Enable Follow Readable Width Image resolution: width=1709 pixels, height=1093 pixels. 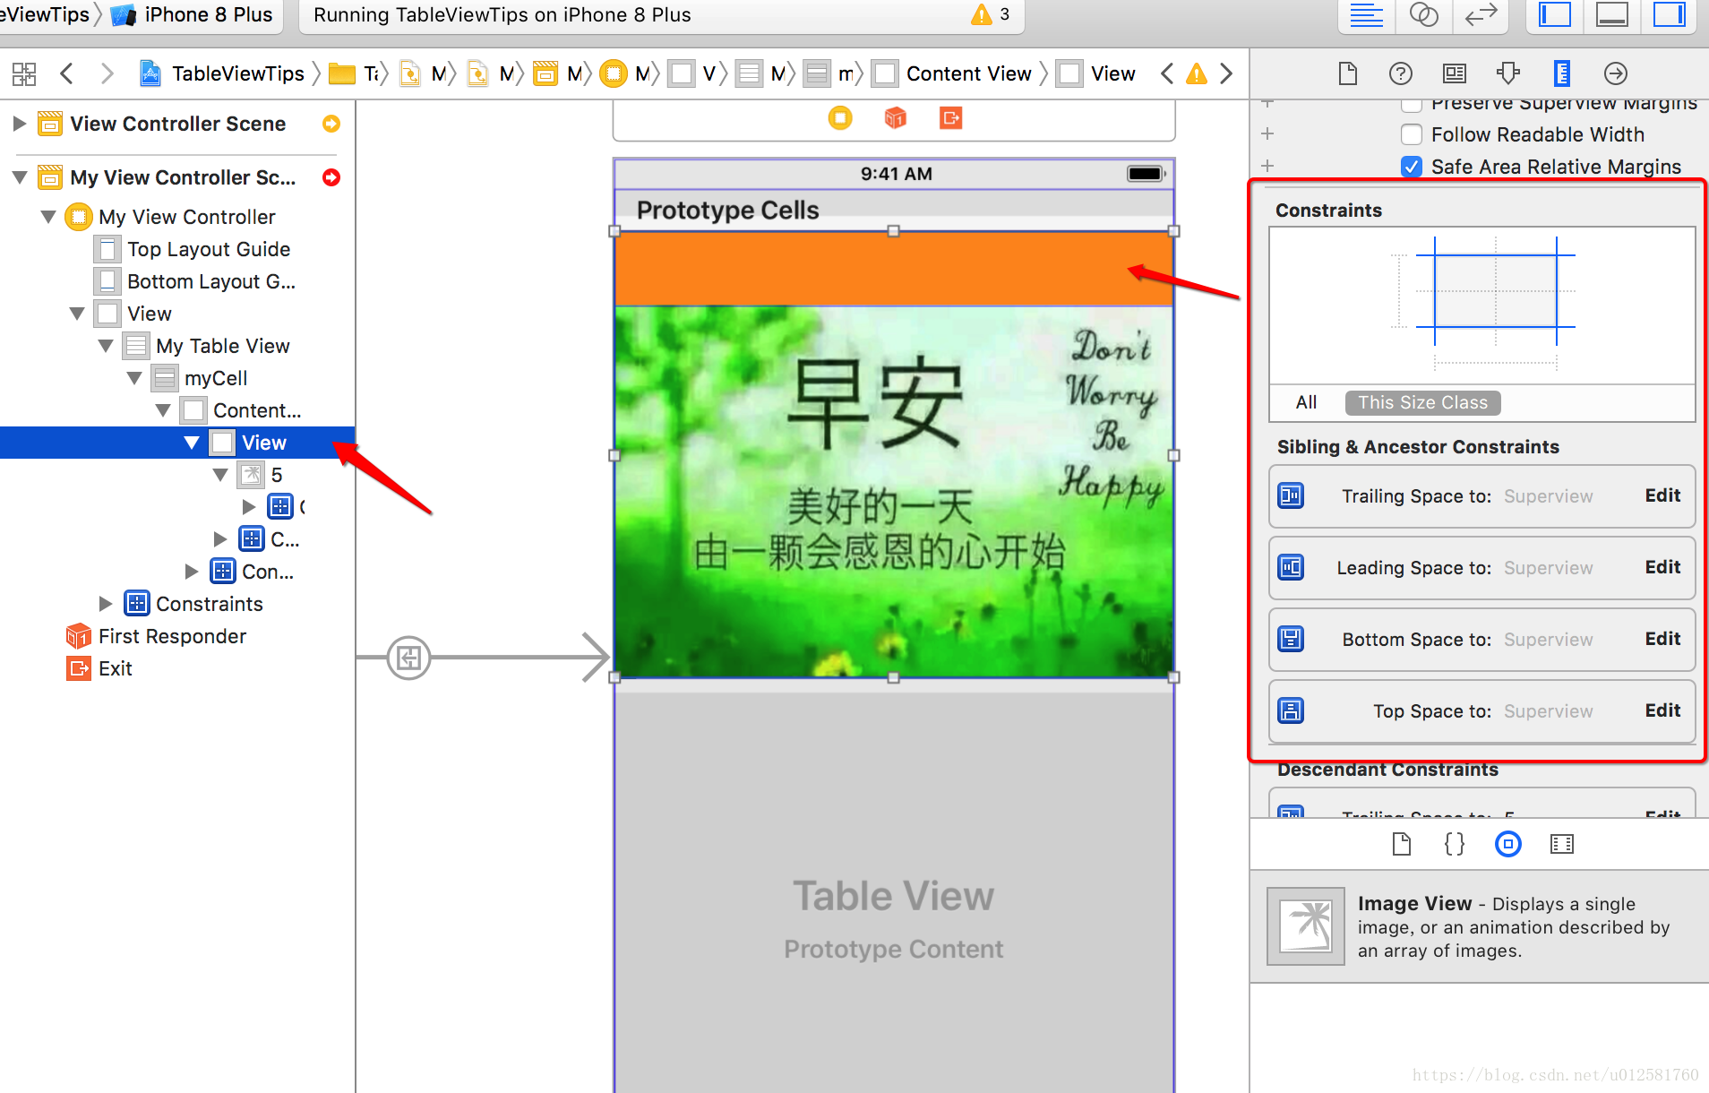coord(1412,134)
